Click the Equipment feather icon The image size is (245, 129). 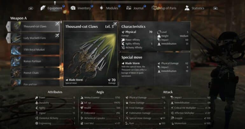(x=43, y=8)
